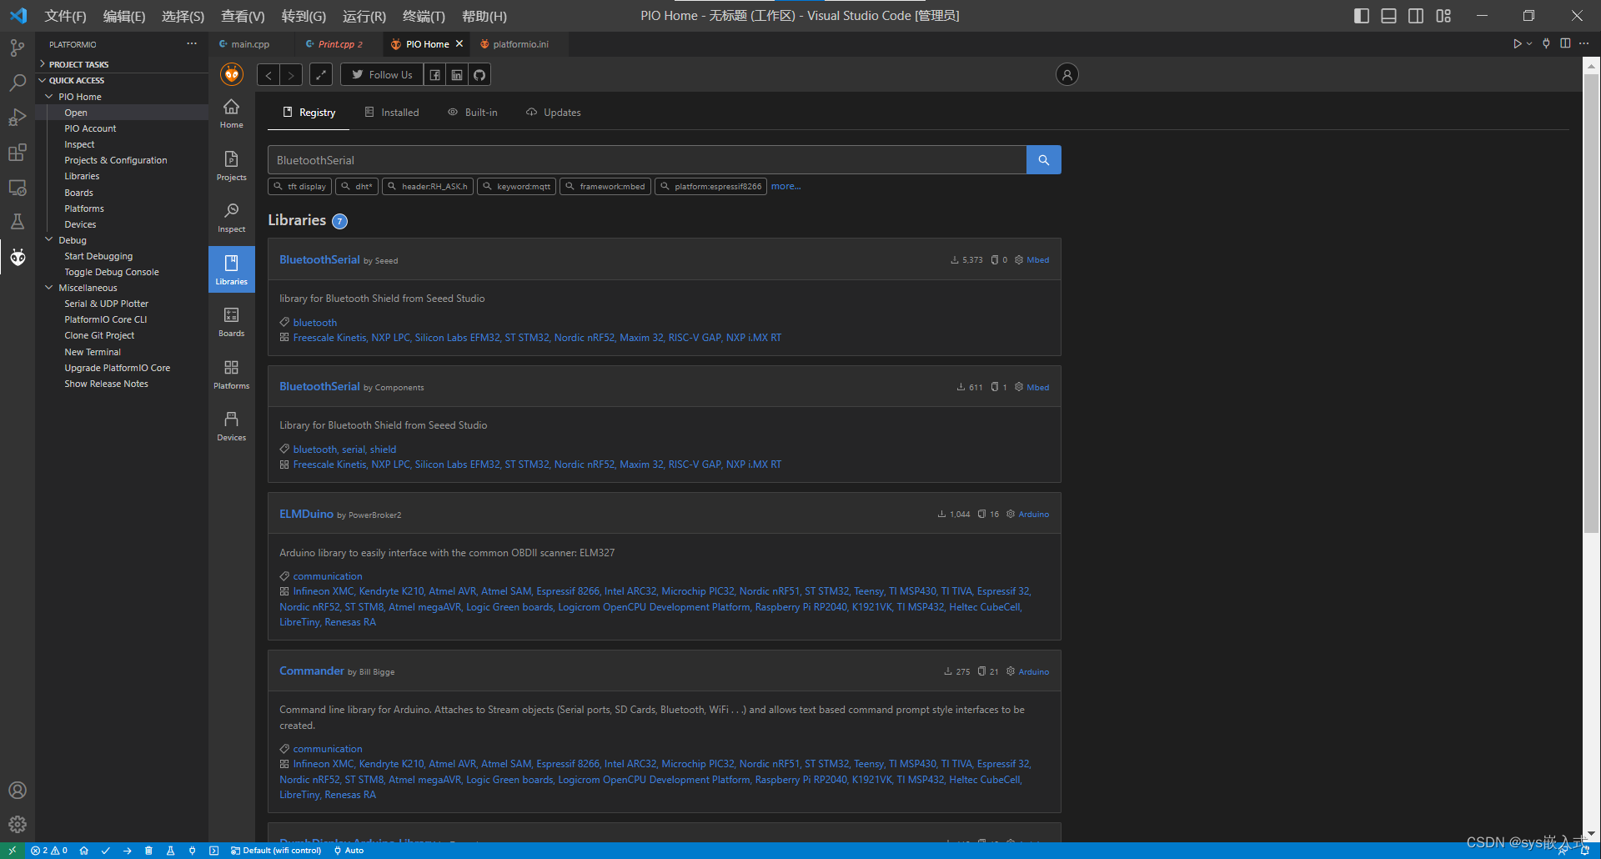Open the 文件(F) menu

click(65, 16)
